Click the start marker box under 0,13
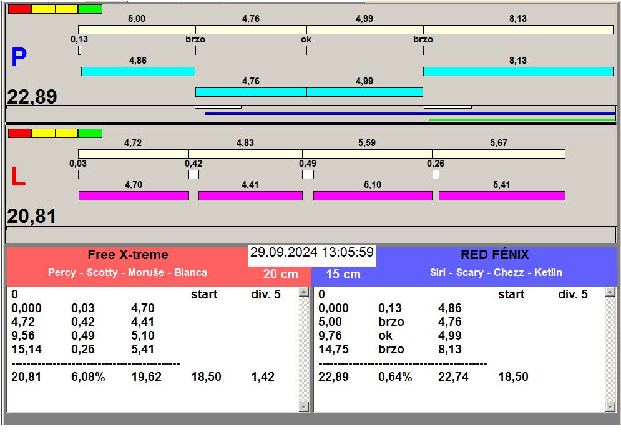The image size is (621, 447). pos(80,51)
